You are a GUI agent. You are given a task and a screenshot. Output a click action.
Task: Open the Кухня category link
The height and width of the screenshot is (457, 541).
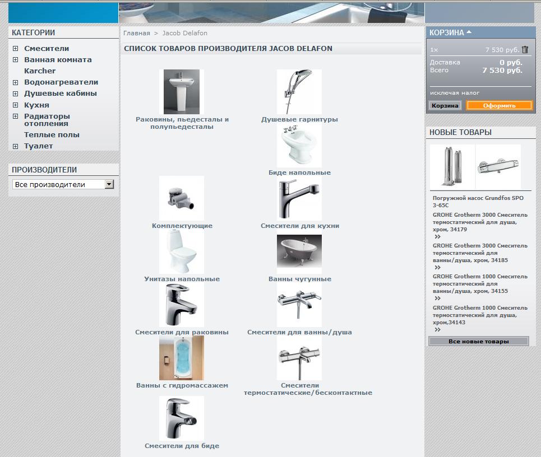[36, 105]
